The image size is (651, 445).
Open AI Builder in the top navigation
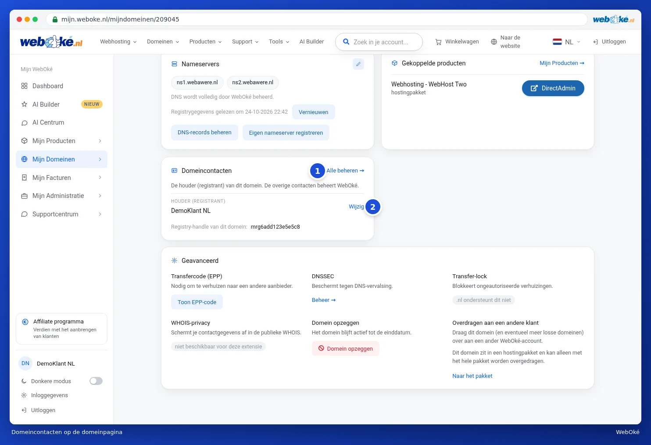coord(311,42)
